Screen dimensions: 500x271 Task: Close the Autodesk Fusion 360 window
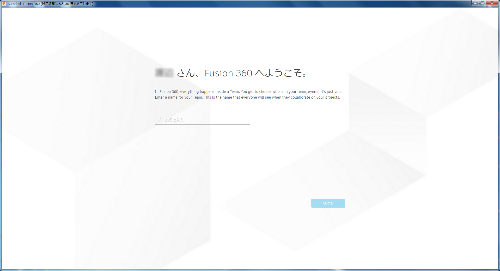492,3
